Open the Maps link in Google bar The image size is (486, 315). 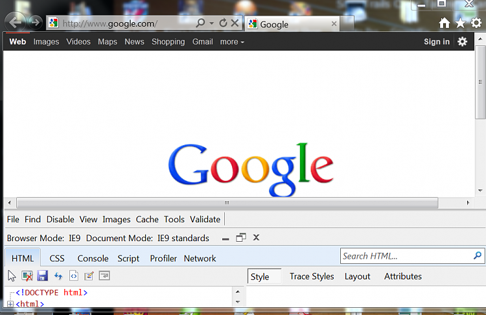pos(108,42)
